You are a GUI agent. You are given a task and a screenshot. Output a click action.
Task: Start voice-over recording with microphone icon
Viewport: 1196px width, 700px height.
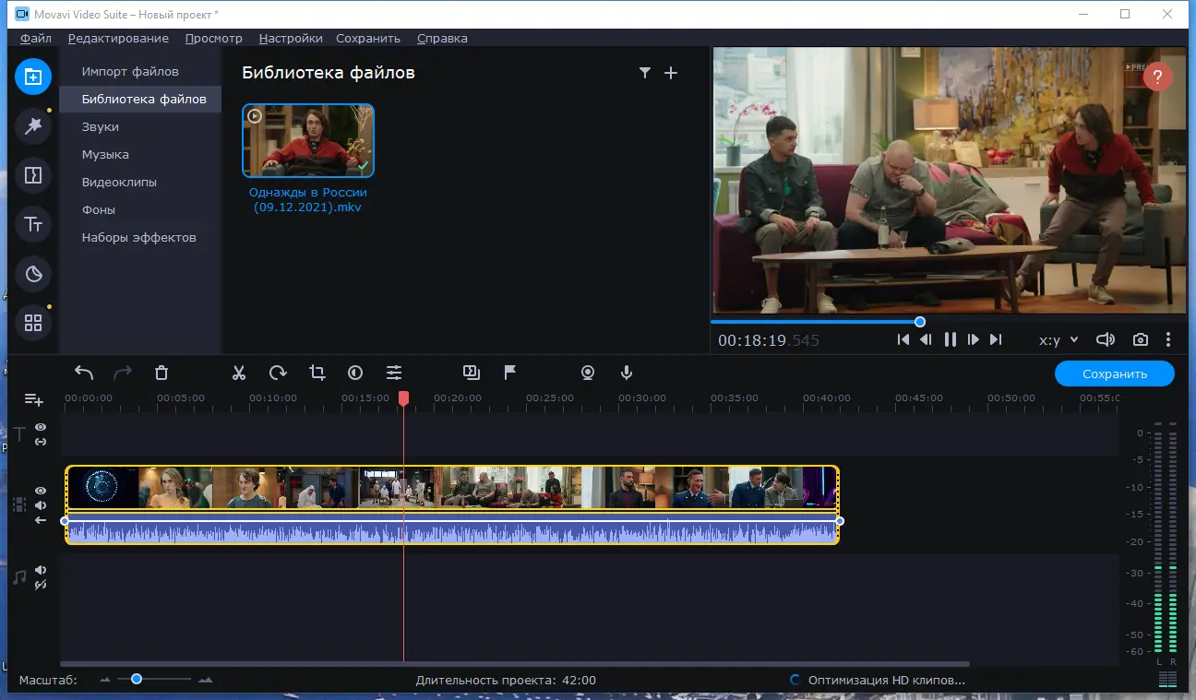(627, 373)
